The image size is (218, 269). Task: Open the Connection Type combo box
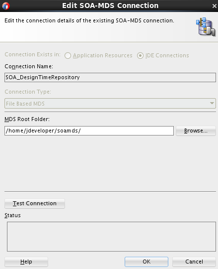(110, 104)
